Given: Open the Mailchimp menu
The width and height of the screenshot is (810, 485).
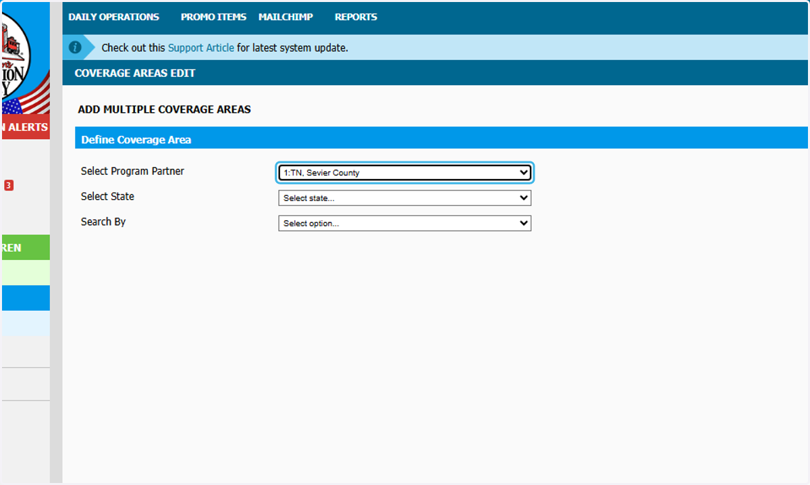Looking at the screenshot, I should pos(286,17).
